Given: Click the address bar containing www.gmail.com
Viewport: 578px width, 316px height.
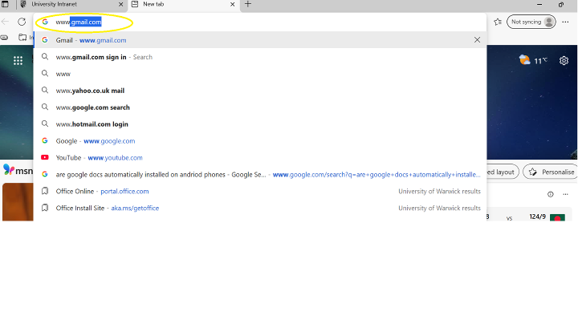Looking at the screenshot, I should (260, 22).
